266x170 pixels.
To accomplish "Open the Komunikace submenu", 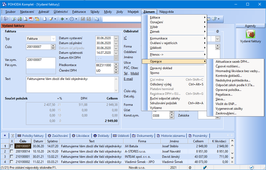I will pyautogui.click(x=174, y=38).
